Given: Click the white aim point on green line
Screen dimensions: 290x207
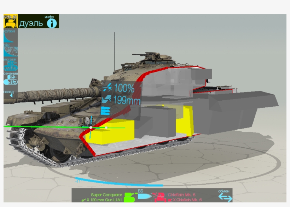Looking at the screenshot, I should point(91,128).
